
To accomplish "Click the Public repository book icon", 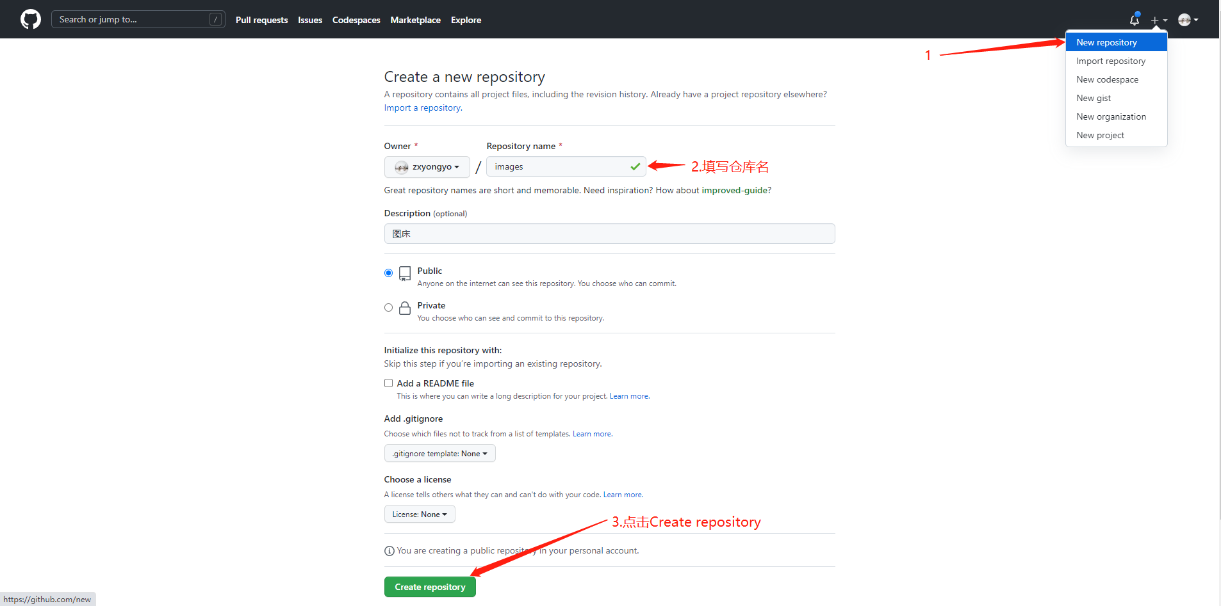I will (405, 274).
